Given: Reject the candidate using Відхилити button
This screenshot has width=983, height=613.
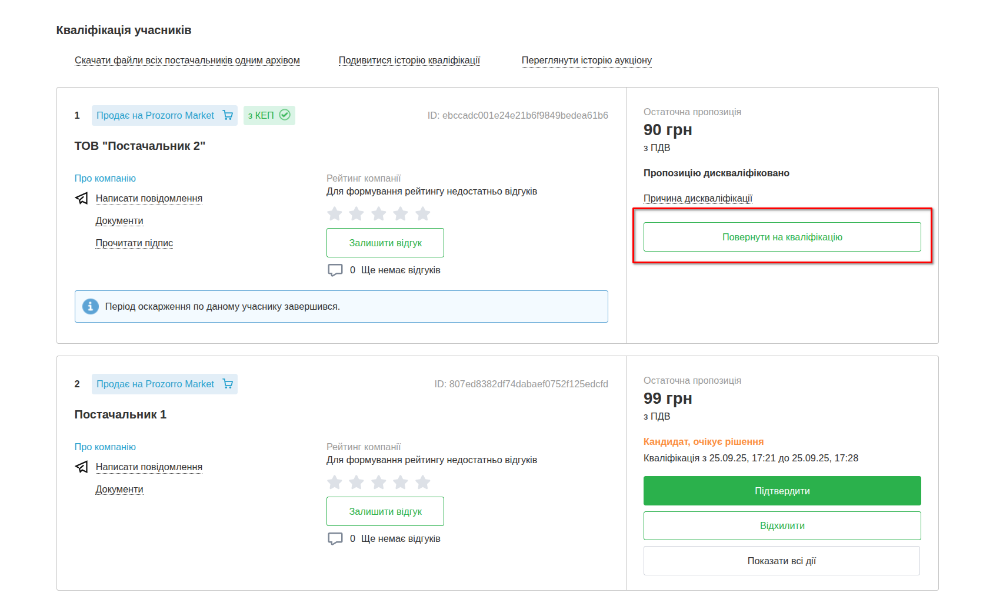Looking at the screenshot, I should [782, 525].
